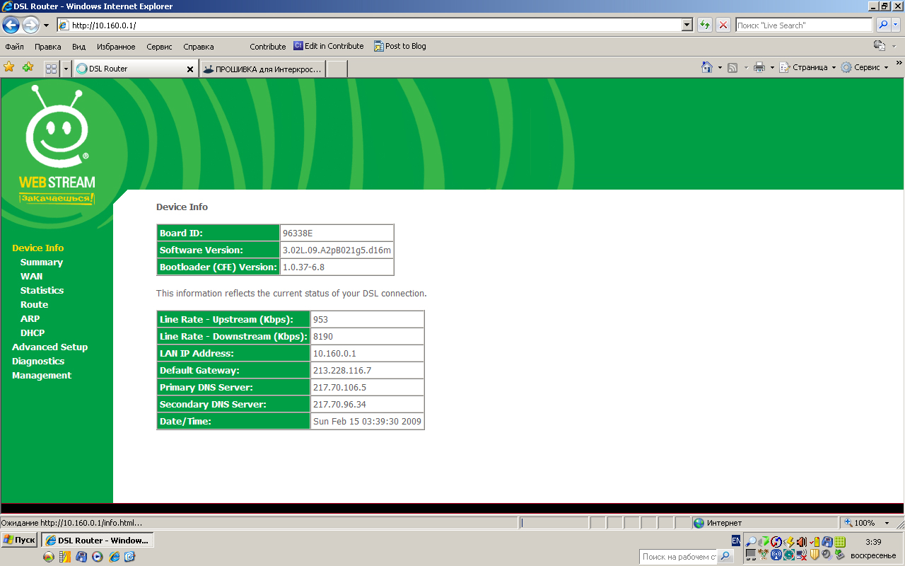Click the EN language indicator
This screenshot has height=566, width=905.
(x=736, y=541)
